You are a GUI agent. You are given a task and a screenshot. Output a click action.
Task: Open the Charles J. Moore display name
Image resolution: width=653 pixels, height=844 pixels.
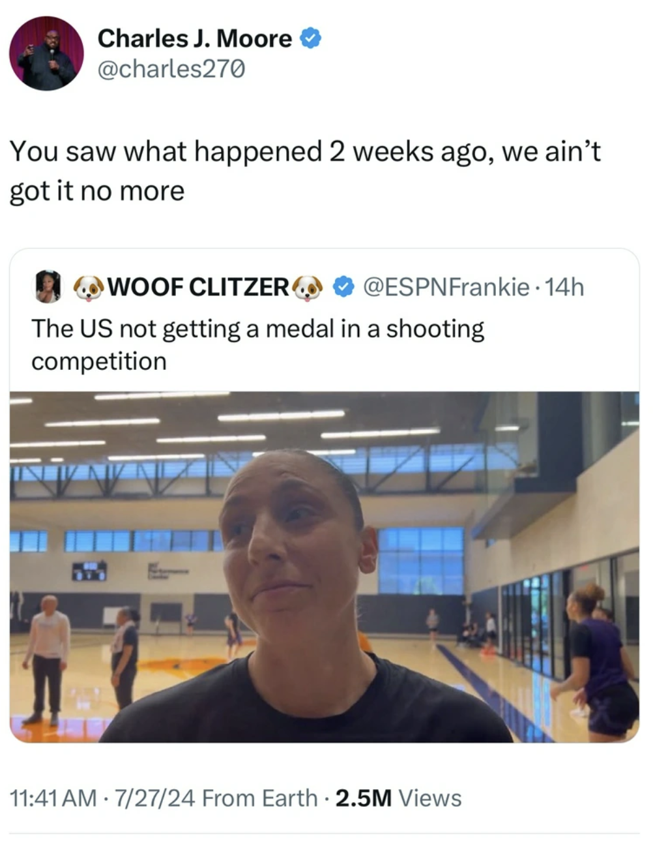(194, 38)
